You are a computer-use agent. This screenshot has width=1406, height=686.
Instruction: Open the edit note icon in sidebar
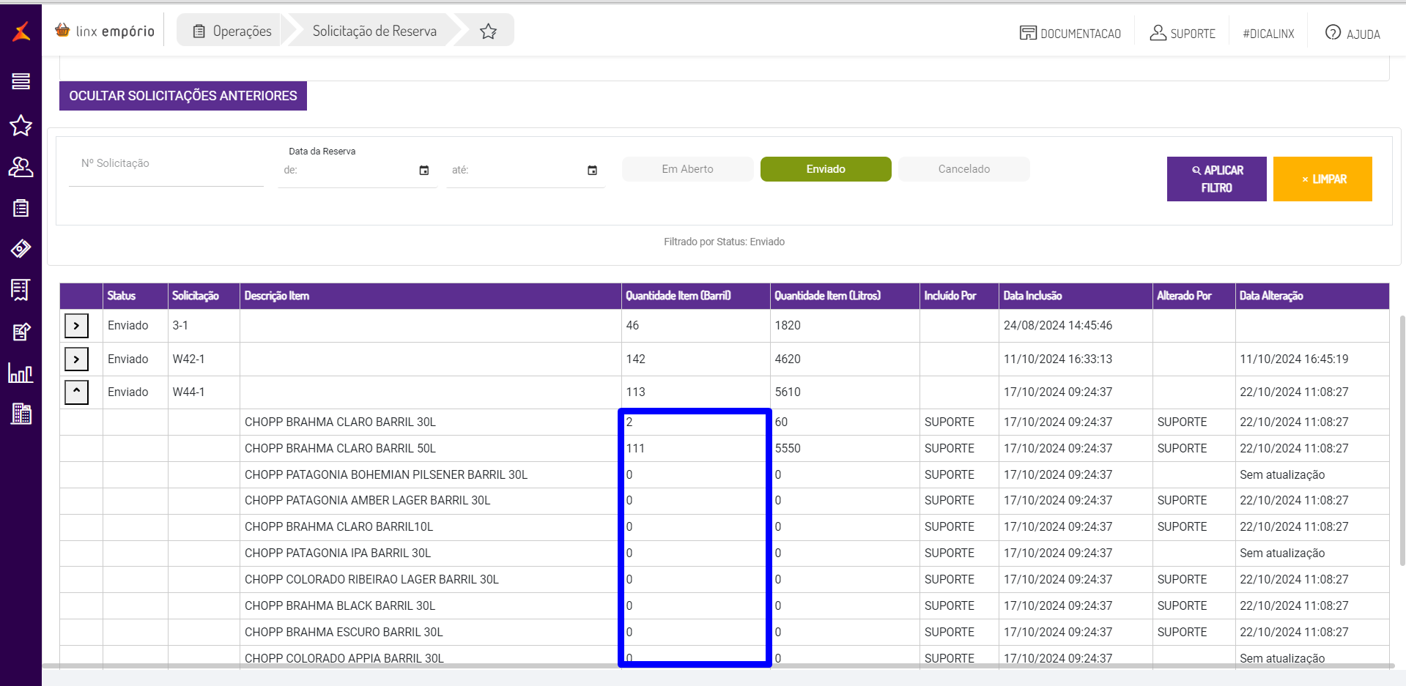click(x=21, y=332)
